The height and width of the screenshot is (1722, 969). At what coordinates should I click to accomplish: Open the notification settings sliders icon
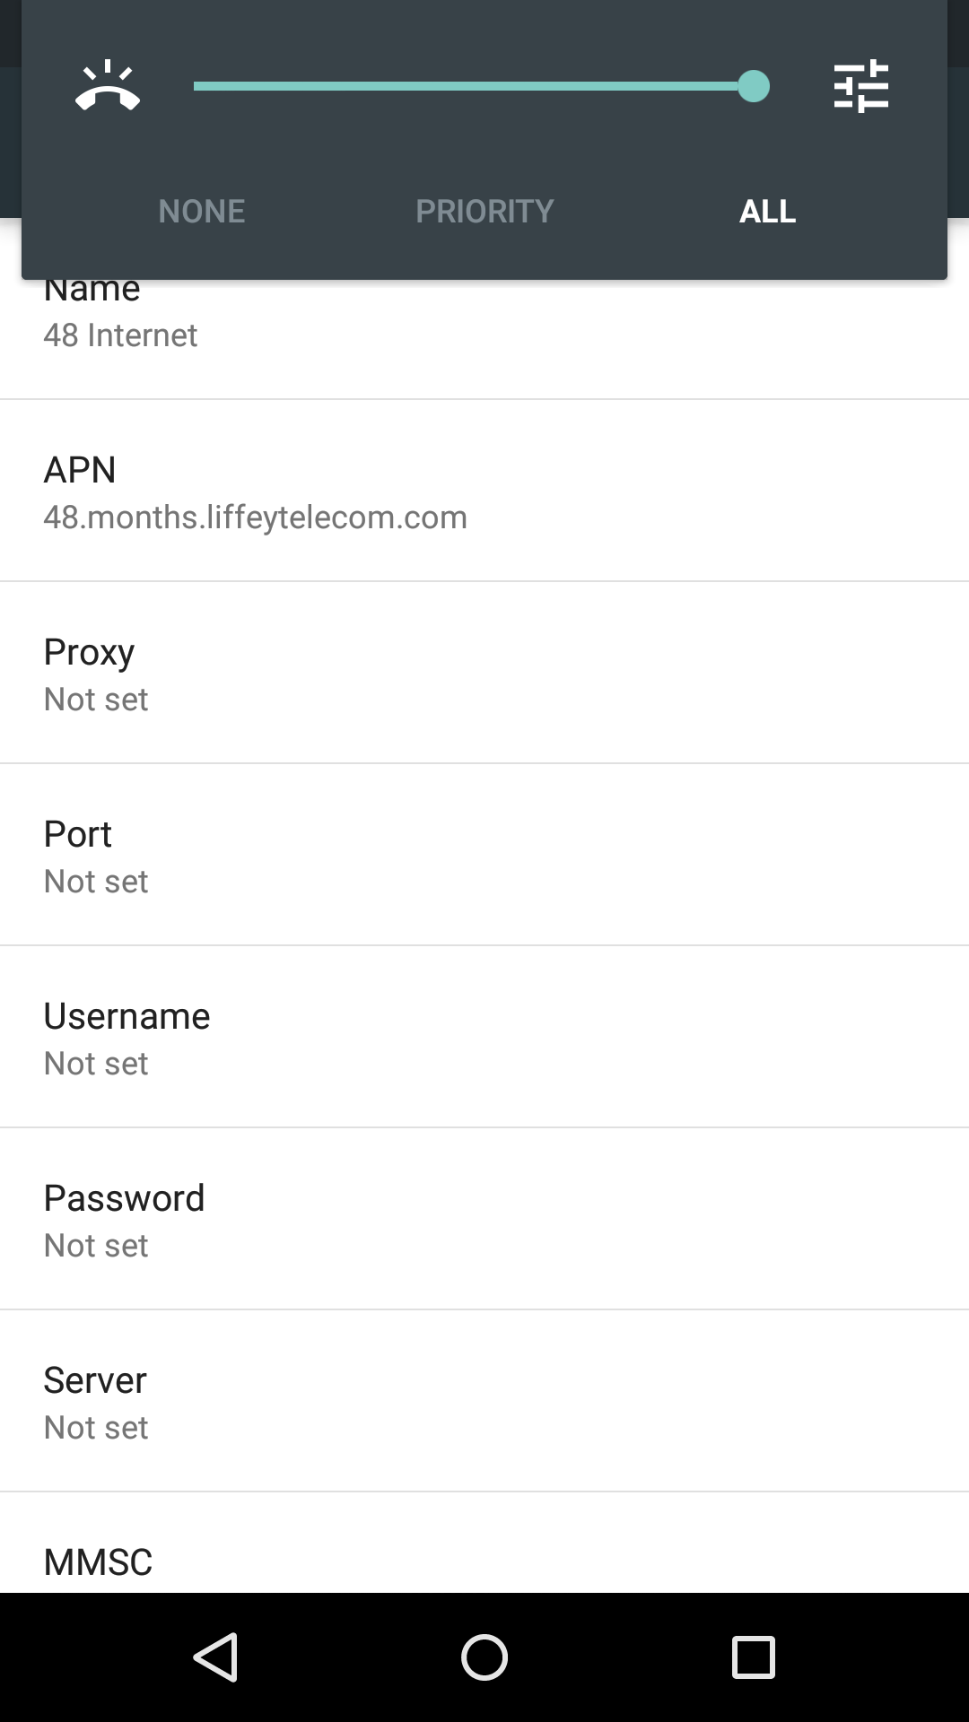pos(862,86)
